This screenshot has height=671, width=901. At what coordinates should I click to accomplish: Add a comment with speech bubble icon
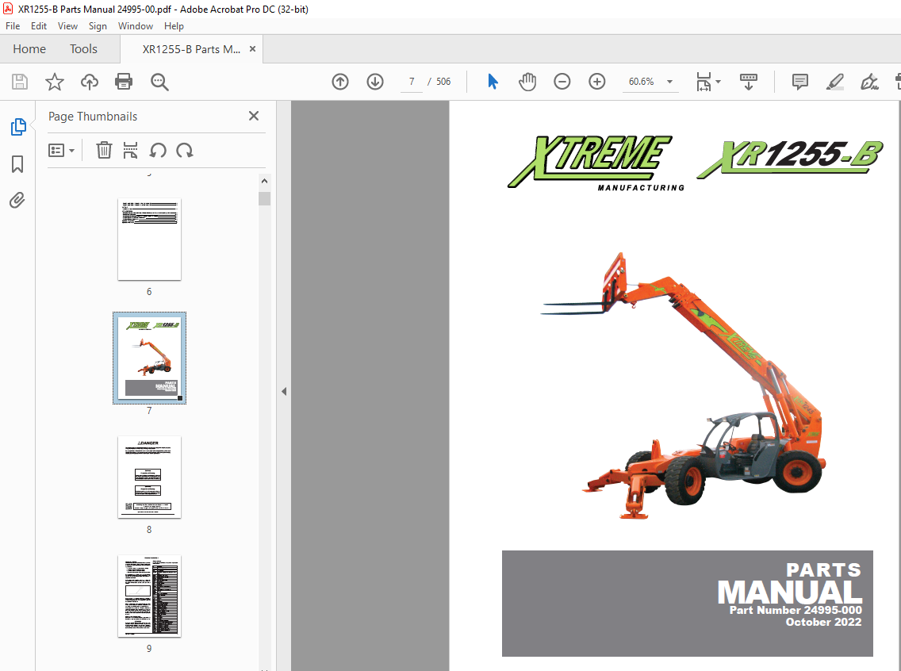coord(799,82)
